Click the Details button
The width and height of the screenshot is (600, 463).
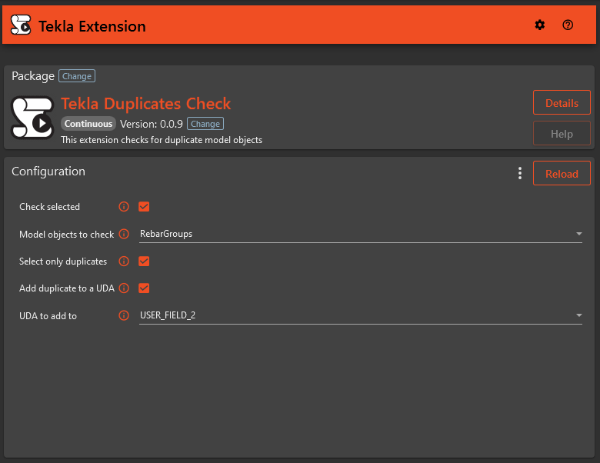tap(562, 103)
